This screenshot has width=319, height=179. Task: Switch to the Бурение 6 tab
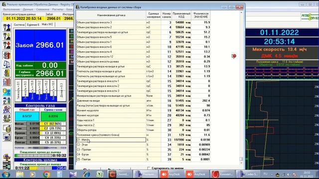click(33, 24)
